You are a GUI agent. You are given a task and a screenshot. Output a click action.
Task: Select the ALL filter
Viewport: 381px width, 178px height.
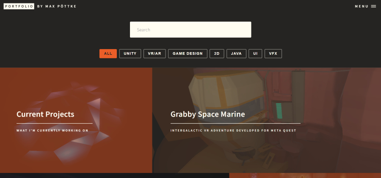pyautogui.click(x=108, y=53)
